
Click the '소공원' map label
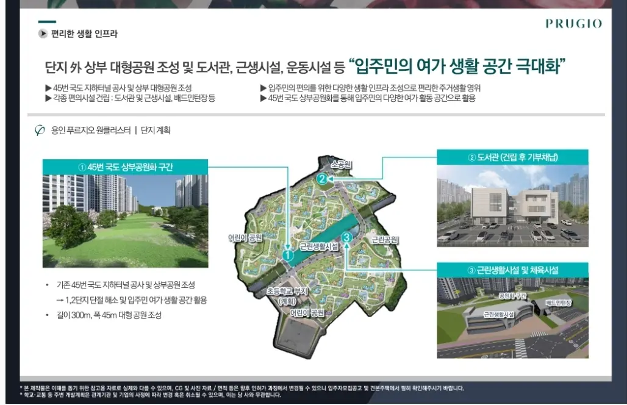[341, 164]
